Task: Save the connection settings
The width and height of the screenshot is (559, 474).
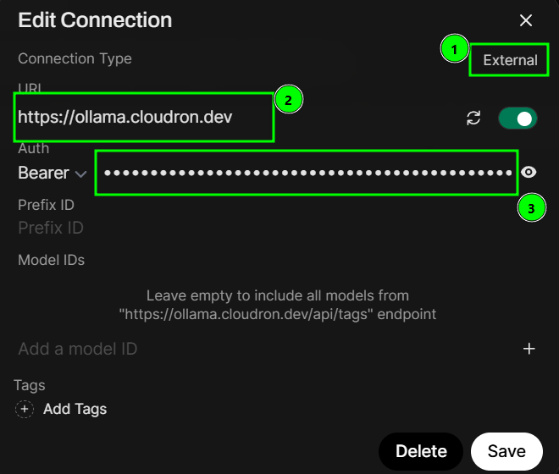Action: click(506, 450)
